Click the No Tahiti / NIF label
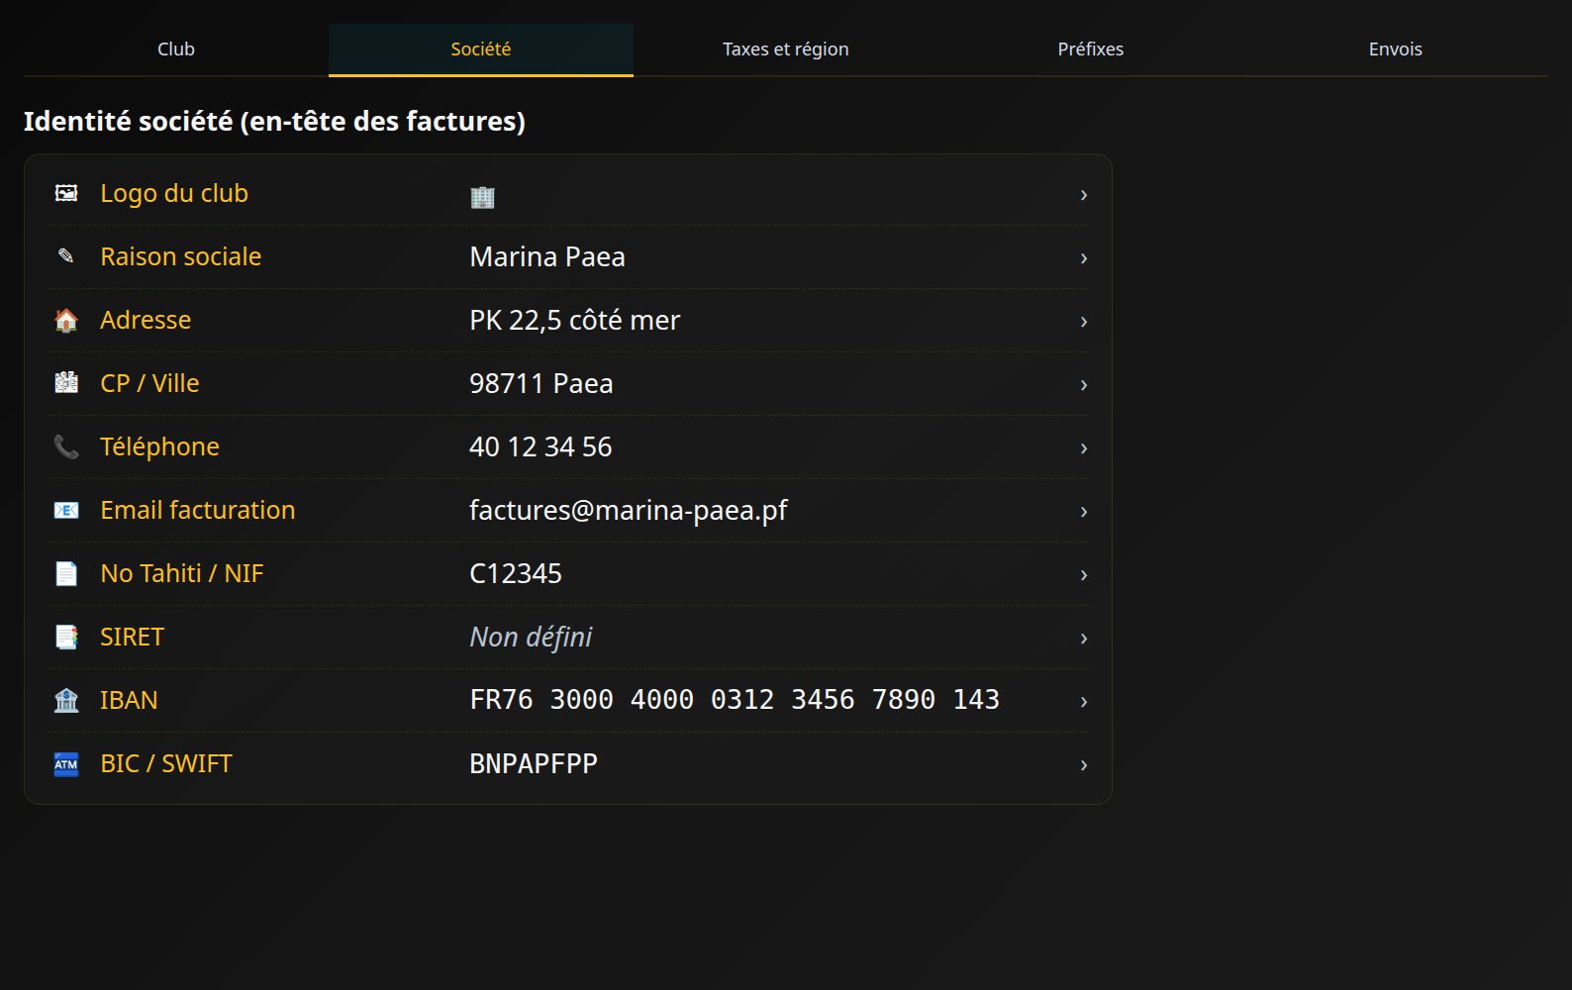The height and width of the screenshot is (990, 1572). pos(182,573)
